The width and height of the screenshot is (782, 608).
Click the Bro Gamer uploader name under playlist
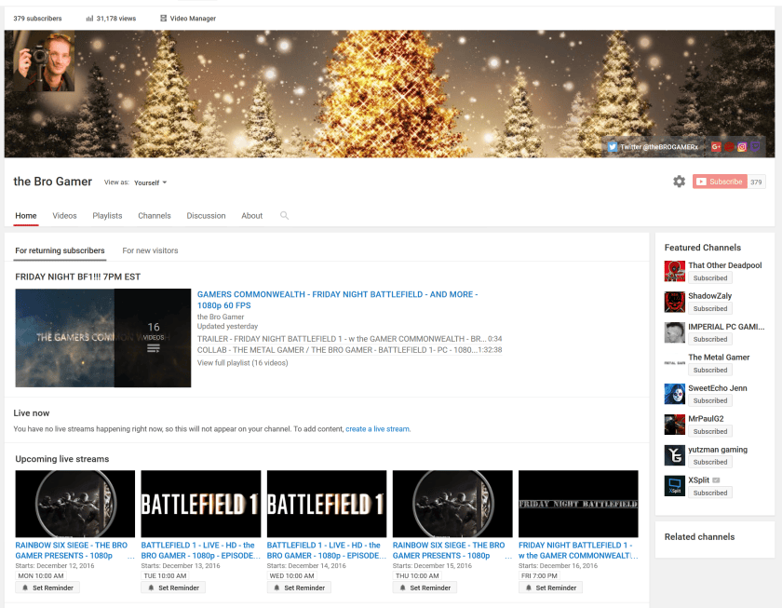tap(221, 317)
